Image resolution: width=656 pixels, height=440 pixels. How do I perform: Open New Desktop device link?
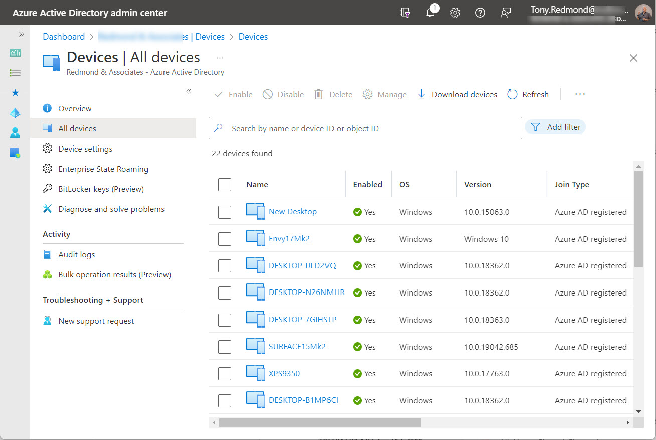[293, 212]
